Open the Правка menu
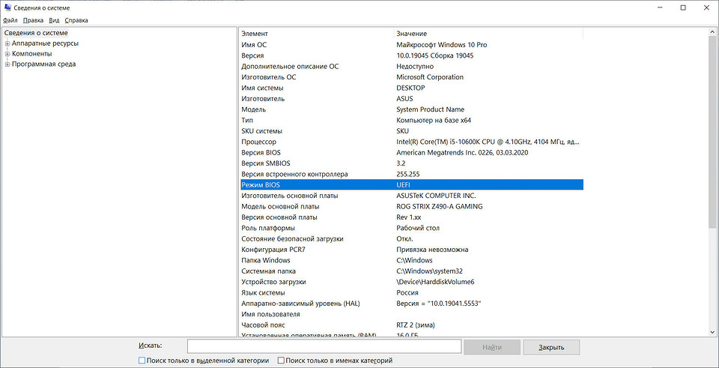The image size is (719, 368). tap(33, 20)
